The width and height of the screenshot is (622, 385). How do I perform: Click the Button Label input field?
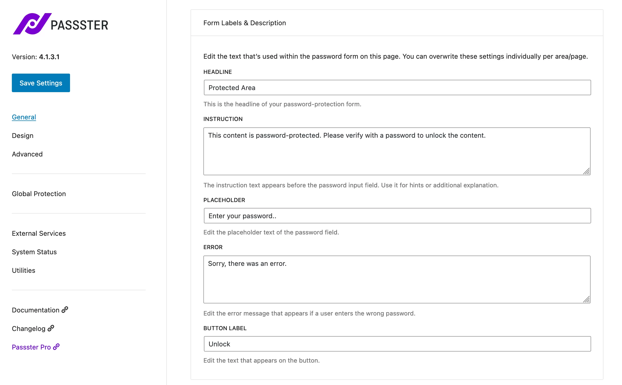[x=397, y=344]
